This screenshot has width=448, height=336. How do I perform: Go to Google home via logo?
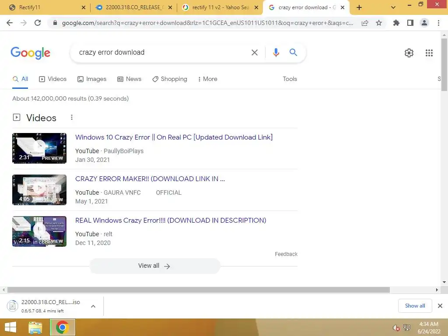click(31, 53)
